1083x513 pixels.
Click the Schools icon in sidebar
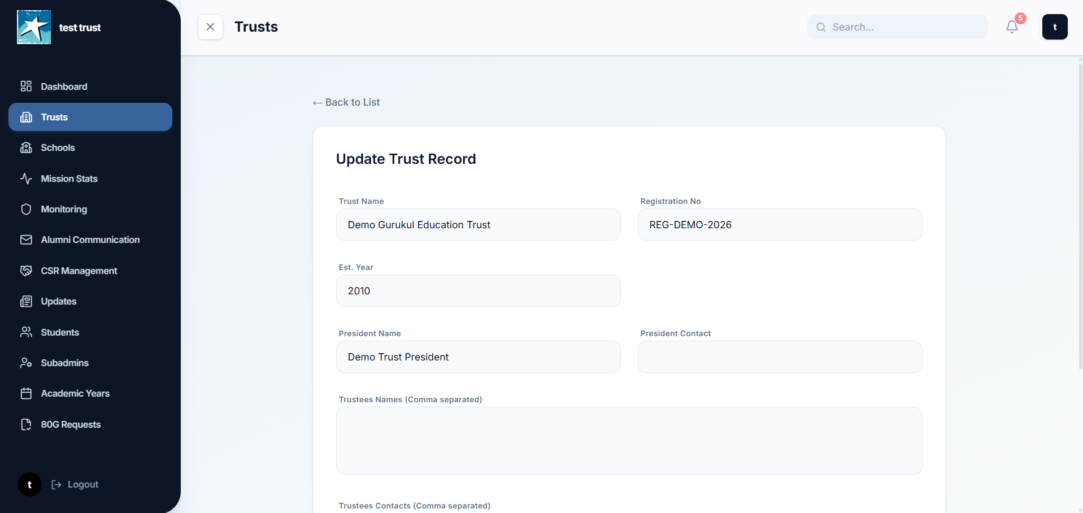click(x=26, y=147)
